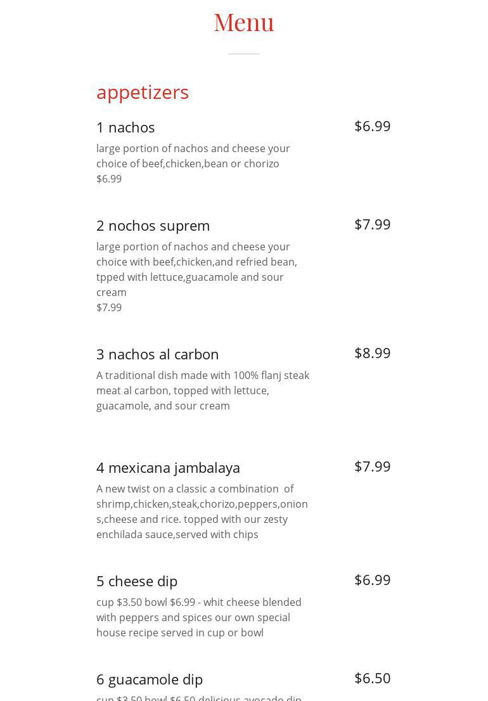Click the 2 nochos suprem title
This screenshot has width=488, height=701.
click(x=153, y=226)
